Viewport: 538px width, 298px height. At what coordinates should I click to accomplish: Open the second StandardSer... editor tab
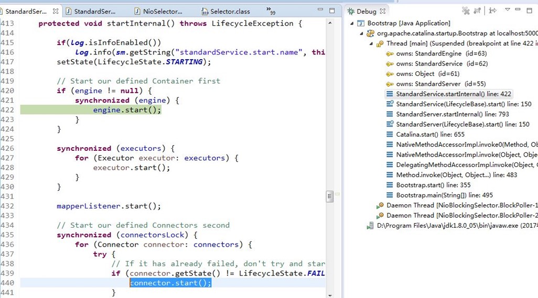coord(91,12)
